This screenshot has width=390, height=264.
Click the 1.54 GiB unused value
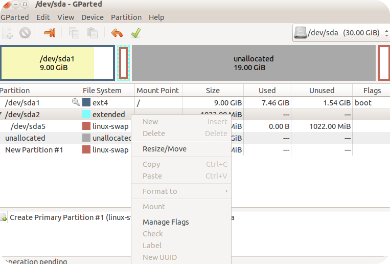[x=337, y=103]
